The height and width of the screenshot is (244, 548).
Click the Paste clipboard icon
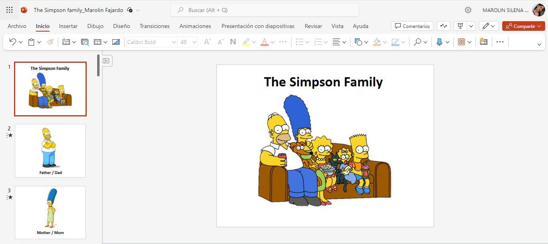coord(31,42)
